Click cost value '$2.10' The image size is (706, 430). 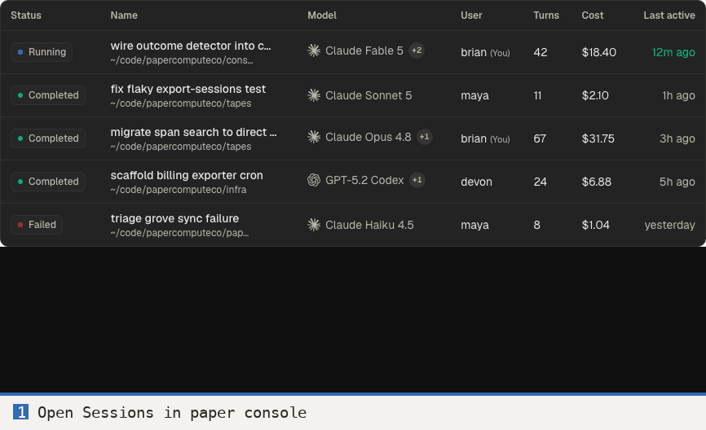tap(595, 95)
